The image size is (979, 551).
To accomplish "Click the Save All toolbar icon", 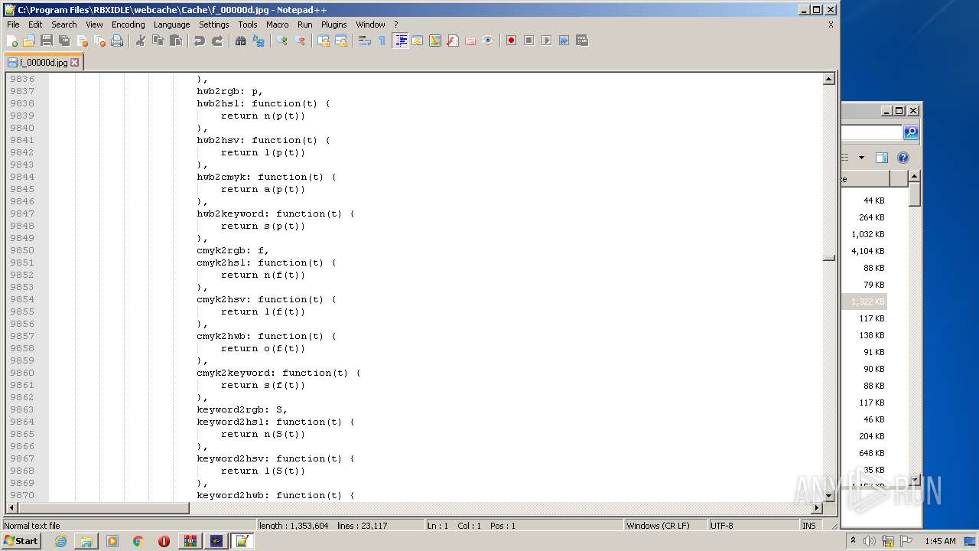I will (64, 41).
